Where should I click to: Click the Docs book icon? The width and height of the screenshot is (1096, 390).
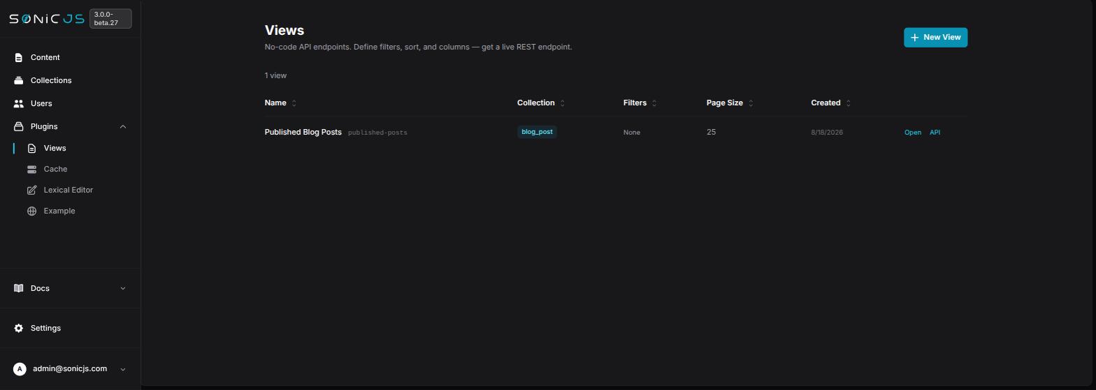pyautogui.click(x=19, y=288)
